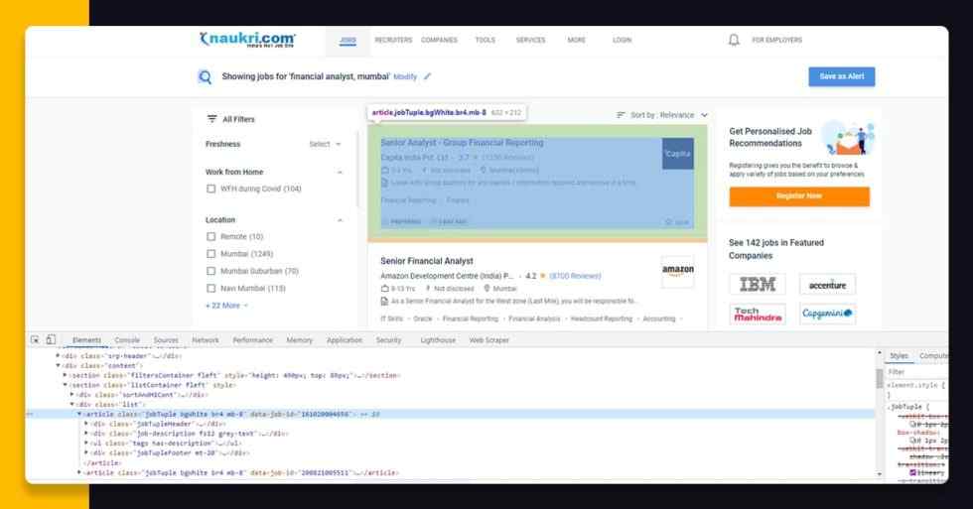Viewport: 973px width, 509px height.
Task: Click the search magnifier icon
Action: (x=205, y=76)
